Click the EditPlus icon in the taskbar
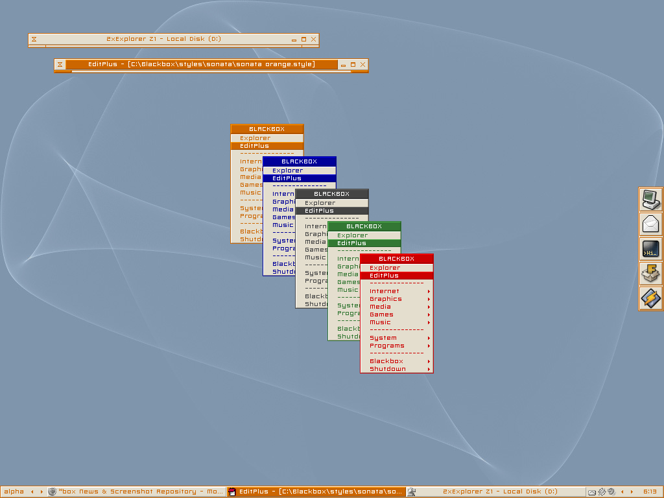The height and width of the screenshot is (498, 664). pyautogui.click(x=231, y=492)
